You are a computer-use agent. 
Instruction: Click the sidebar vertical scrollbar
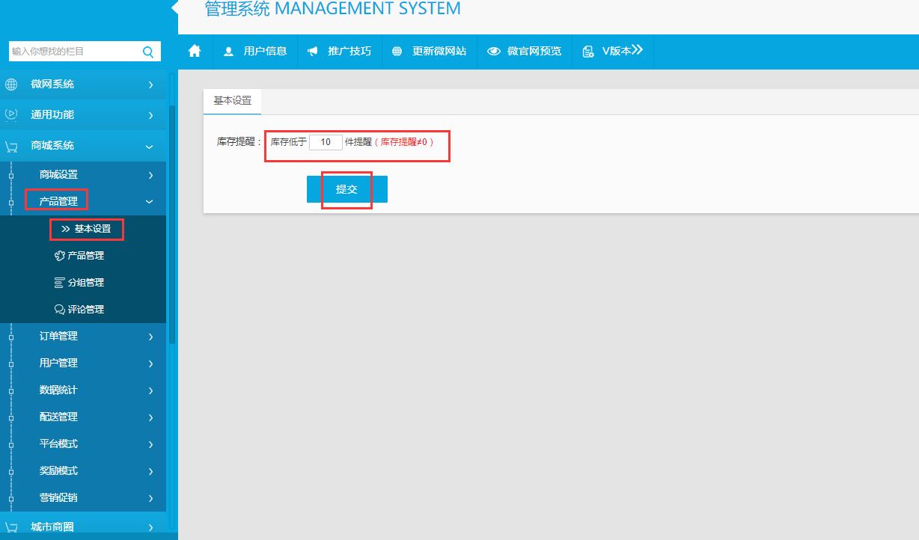tap(172, 224)
